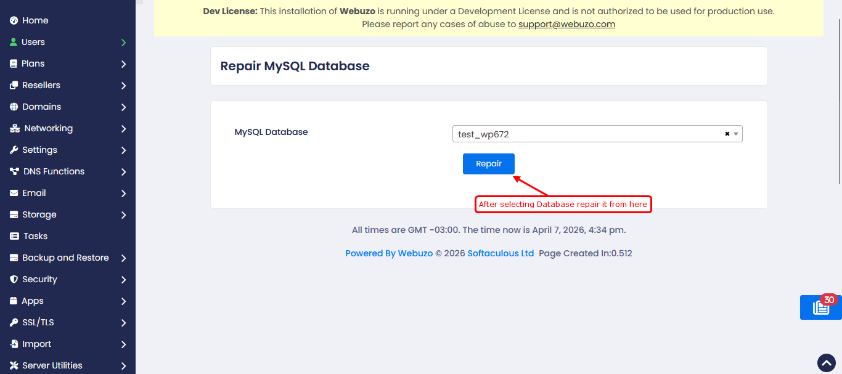The width and height of the screenshot is (842, 374).
Task: Click the scroll-to-top arrow icon
Action: coord(825,363)
